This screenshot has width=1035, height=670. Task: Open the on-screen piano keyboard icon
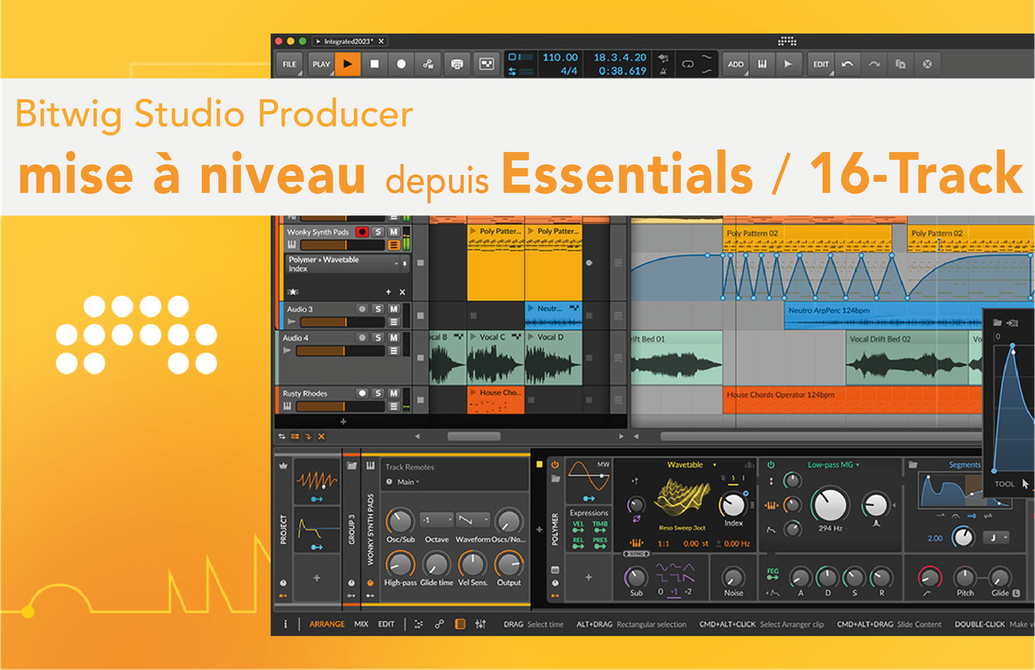pyautogui.click(x=762, y=64)
